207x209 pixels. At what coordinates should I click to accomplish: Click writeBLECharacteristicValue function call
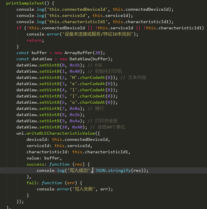[x=61, y=133]
